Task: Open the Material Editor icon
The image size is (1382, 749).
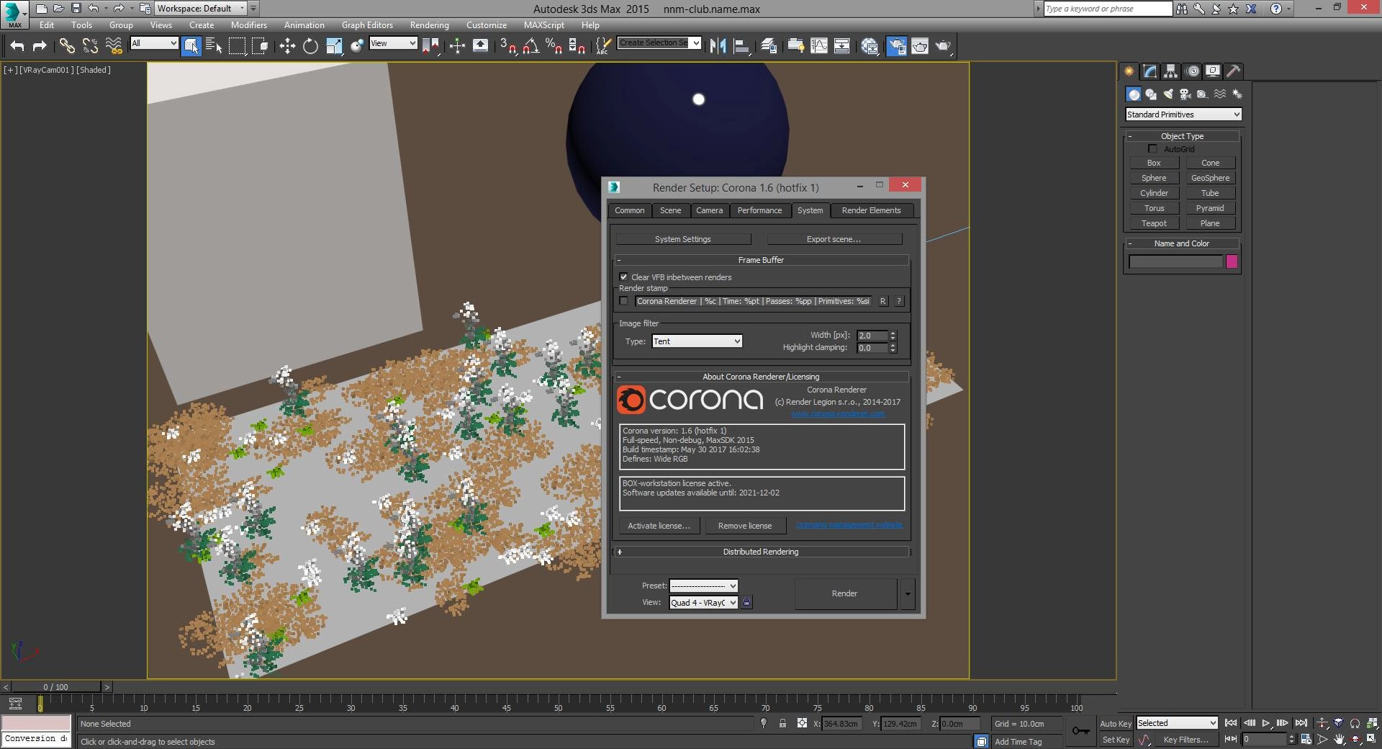Action: [870, 46]
